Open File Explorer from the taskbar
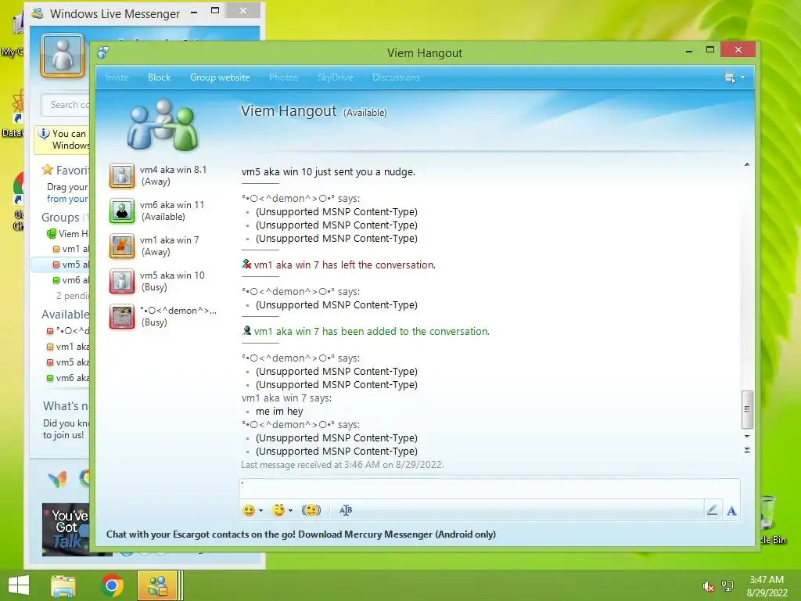The image size is (801, 601). click(x=63, y=585)
